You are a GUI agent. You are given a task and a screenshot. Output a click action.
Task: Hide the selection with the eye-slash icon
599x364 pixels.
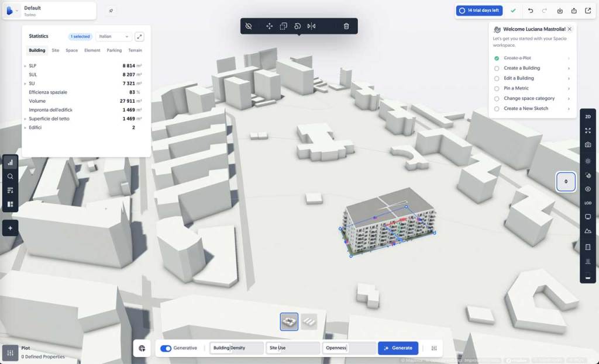click(249, 26)
